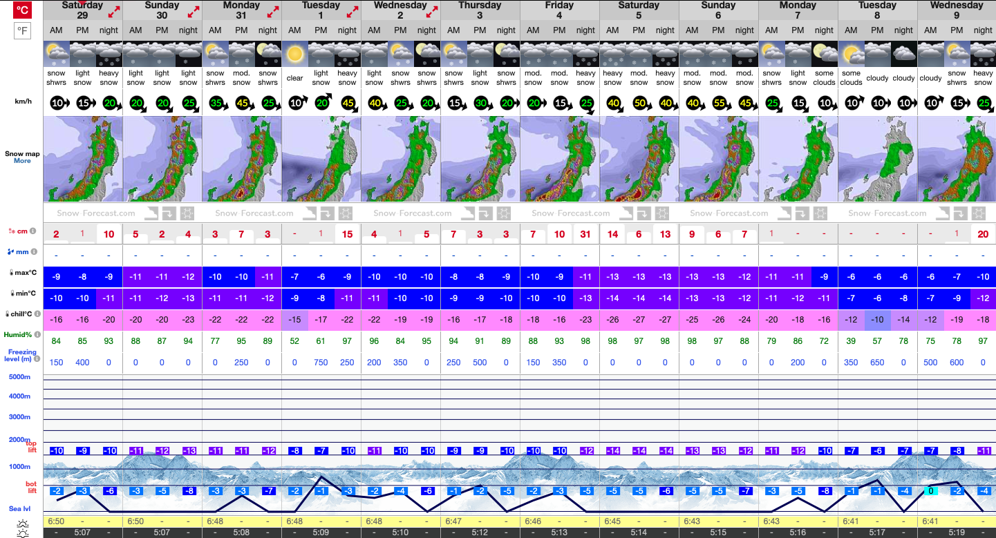Click star-shaped map icon below Saturday 29 and Sunday 30 maps
Screen dimensions: 996x538
point(188,213)
